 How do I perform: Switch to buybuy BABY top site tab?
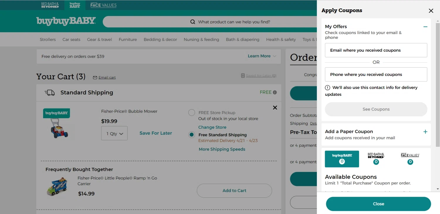[75, 5]
